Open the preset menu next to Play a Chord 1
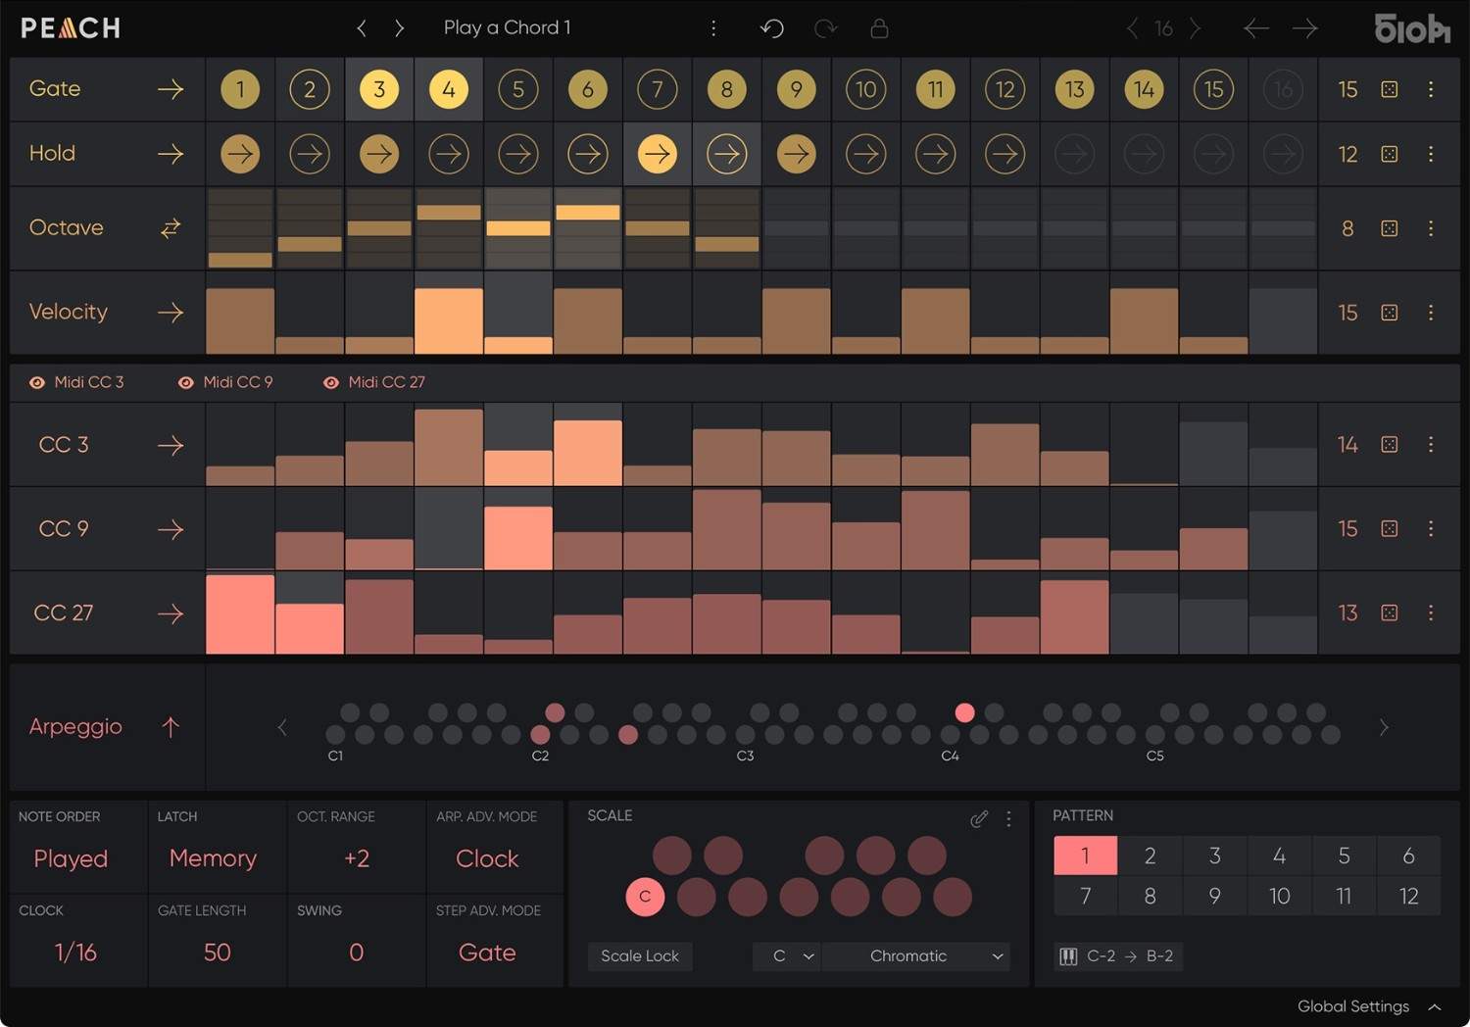Viewport: 1470px width, 1027px height. (713, 28)
